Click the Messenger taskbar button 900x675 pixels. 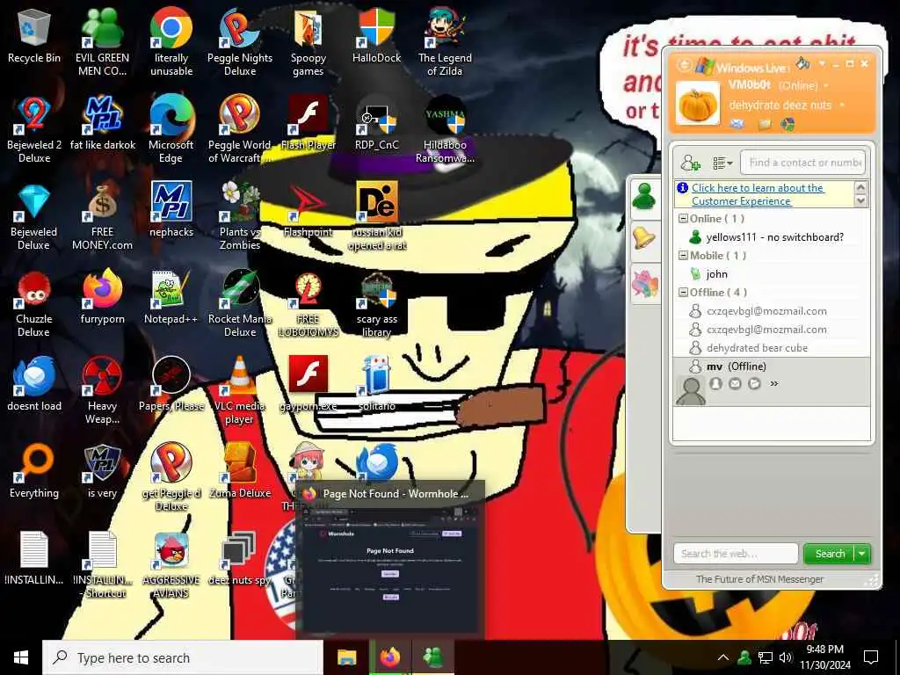coord(433,657)
